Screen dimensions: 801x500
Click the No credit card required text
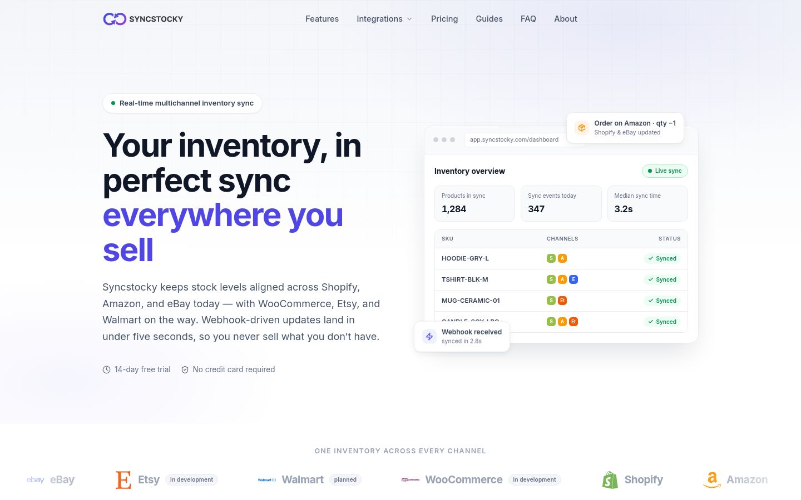click(234, 369)
